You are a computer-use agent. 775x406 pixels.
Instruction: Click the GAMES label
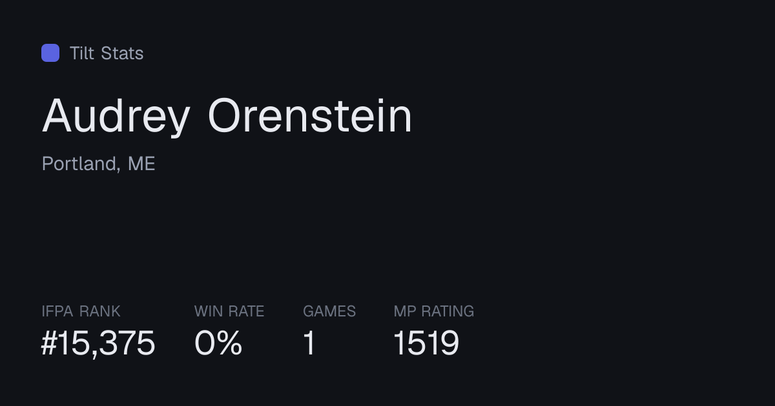(x=329, y=311)
